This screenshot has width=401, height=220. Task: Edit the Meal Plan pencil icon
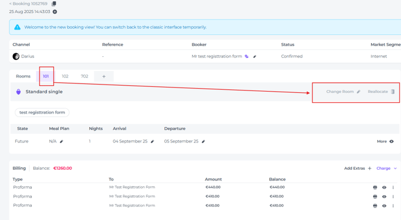(x=61, y=141)
